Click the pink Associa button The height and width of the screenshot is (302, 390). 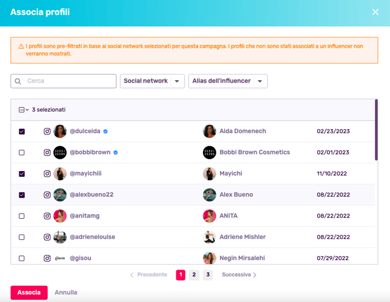pos(29,293)
